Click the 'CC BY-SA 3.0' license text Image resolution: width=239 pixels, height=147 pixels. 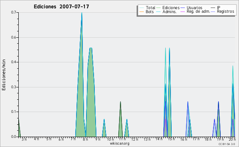click(x=227, y=144)
